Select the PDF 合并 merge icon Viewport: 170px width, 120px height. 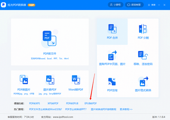tap(112, 29)
